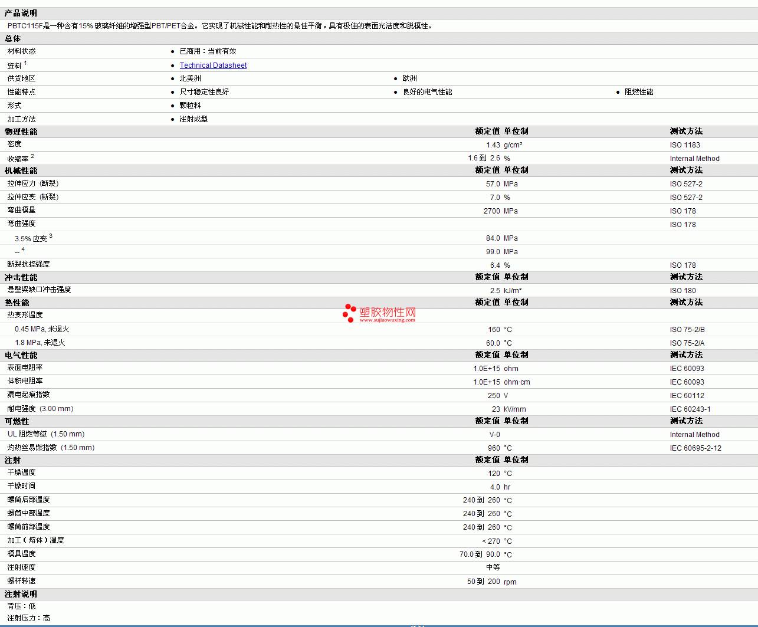
Task: Click the 表面电阻率 row label
Action: pos(25,367)
